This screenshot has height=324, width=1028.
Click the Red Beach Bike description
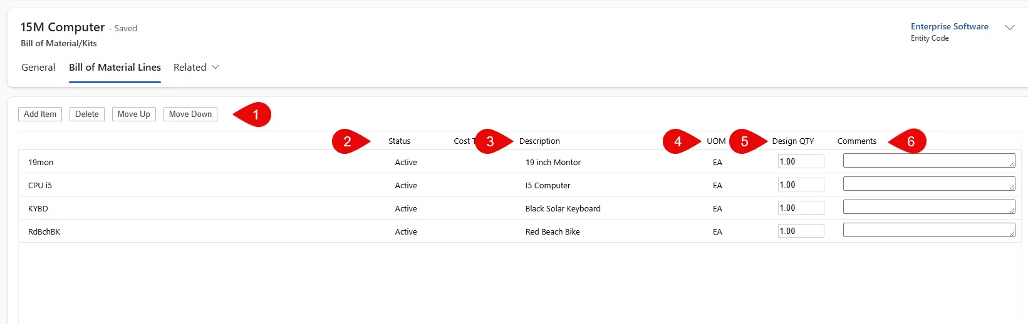[553, 231]
